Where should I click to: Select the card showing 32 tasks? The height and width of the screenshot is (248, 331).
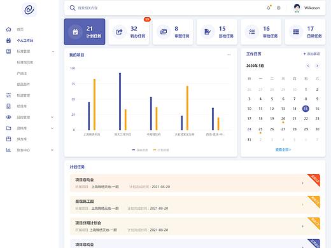point(129,32)
